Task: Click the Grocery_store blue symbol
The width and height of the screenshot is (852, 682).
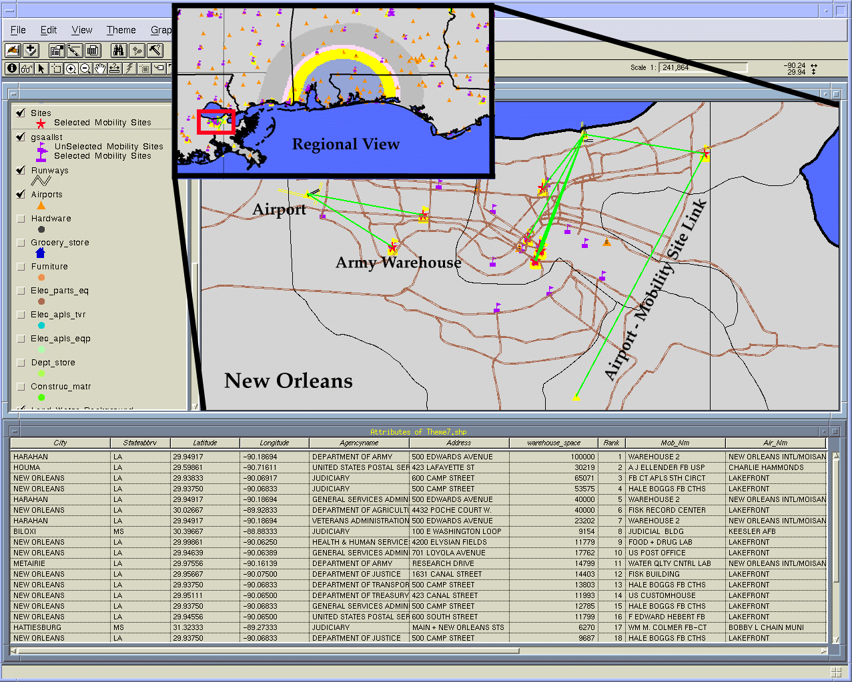Action: pyautogui.click(x=41, y=253)
